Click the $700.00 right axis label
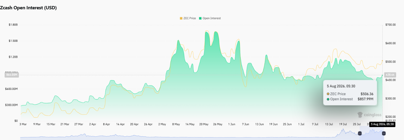The height and width of the screenshot is (140, 404). tap(390, 25)
